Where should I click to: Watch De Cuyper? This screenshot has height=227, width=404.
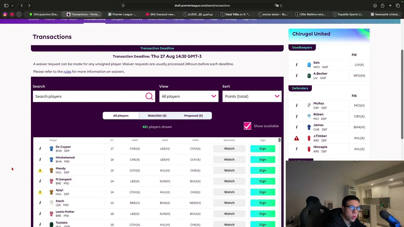point(229,148)
